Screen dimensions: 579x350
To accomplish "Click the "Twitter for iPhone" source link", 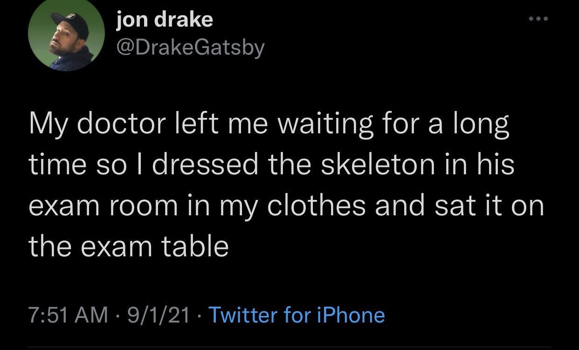I will tap(296, 315).
